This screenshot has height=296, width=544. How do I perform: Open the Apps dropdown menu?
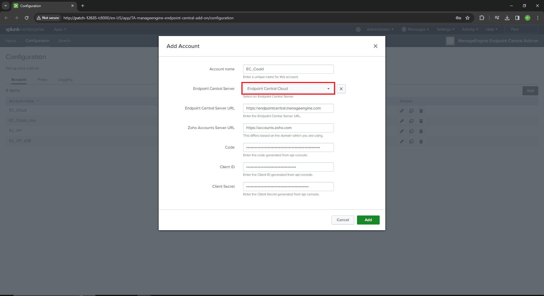pos(60,29)
